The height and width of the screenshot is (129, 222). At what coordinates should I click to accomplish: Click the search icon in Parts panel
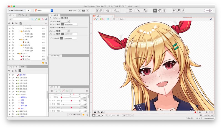[x=10, y=19]
